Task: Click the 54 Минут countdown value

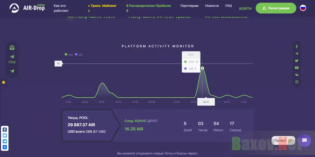Action: [218, 127]
